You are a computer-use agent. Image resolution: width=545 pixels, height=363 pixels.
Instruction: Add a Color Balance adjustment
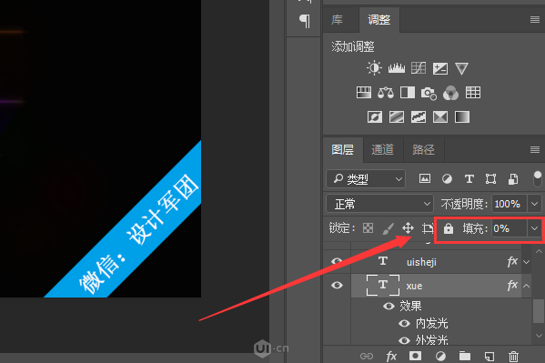pyautogui.click(x=386, y=93)
